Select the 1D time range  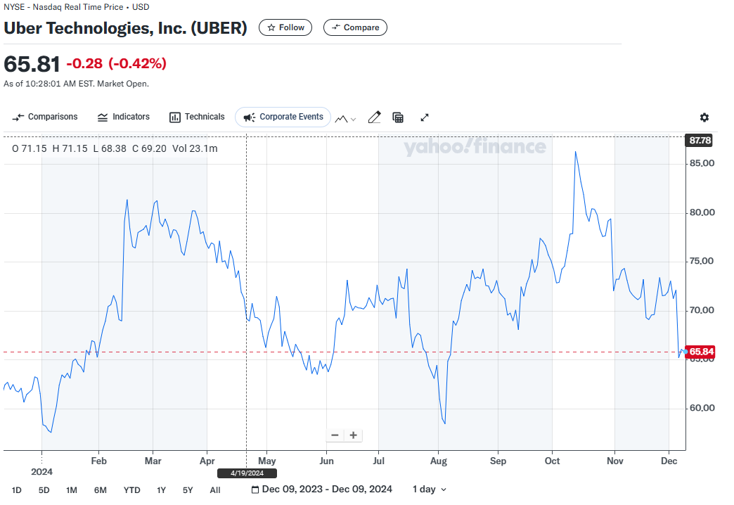coord(16,490)
